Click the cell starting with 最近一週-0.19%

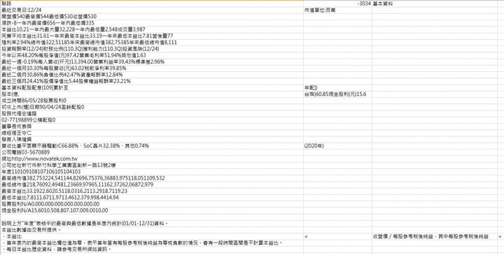[152, 62]
